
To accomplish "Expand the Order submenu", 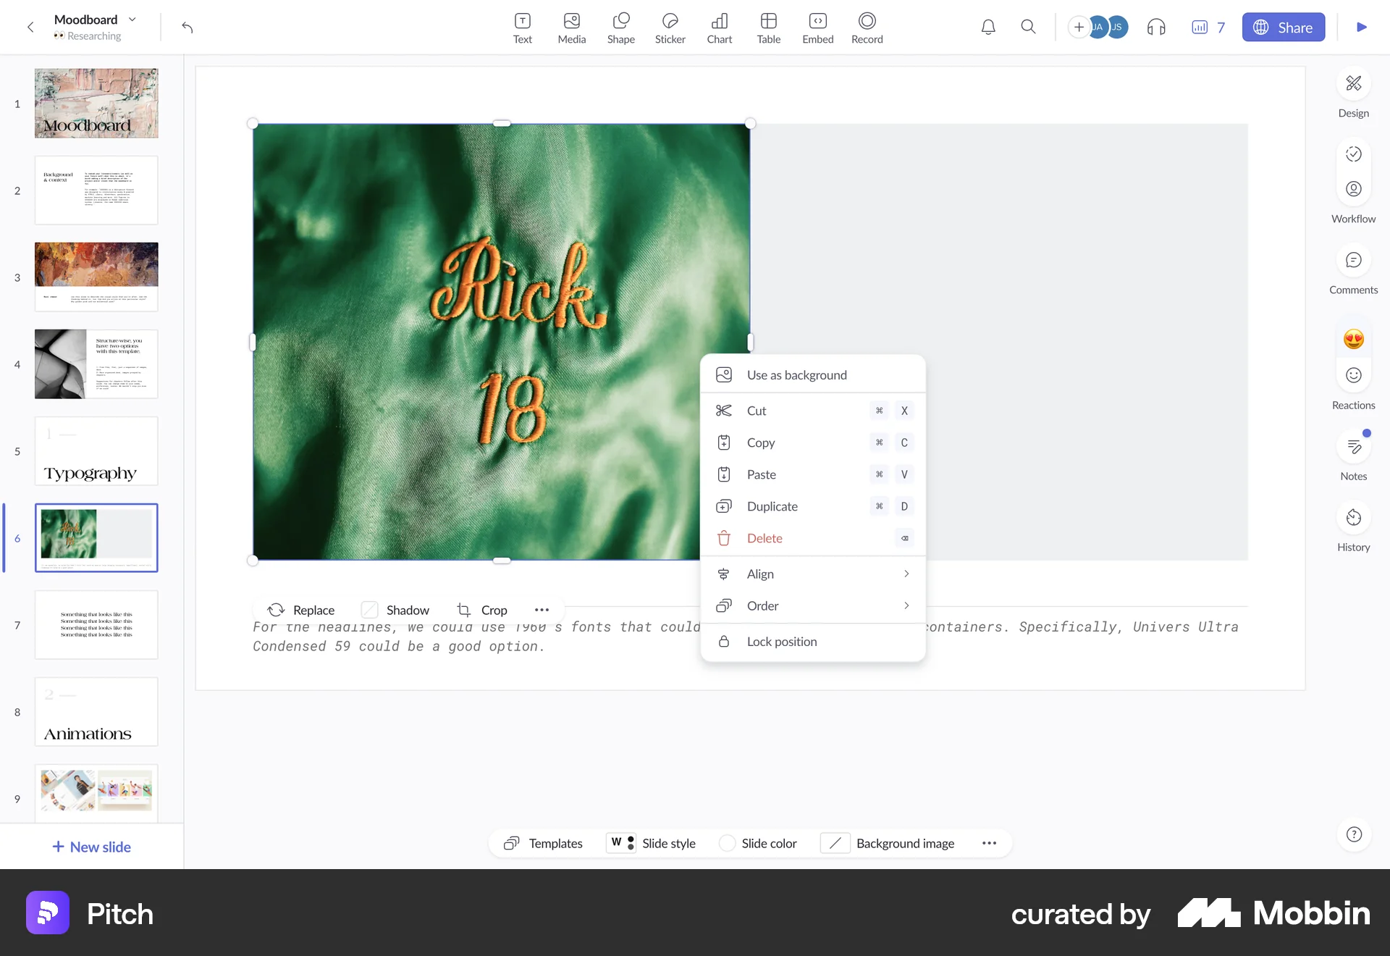I will pos(812,605).
